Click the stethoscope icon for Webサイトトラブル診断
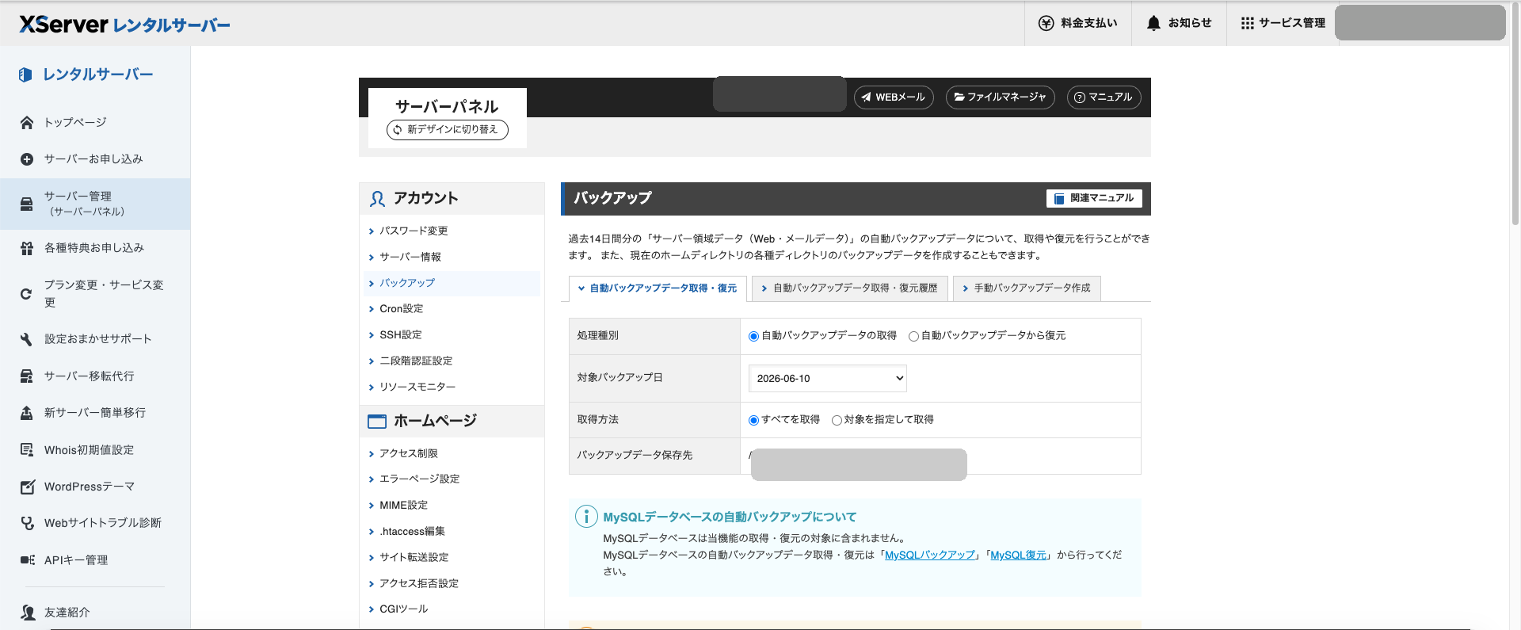 click(27, 523)
